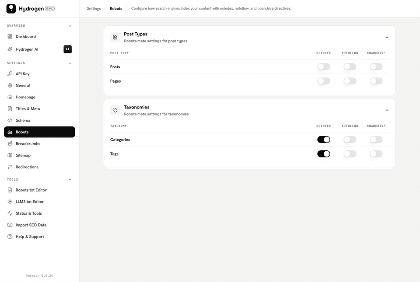The height and width of the screenshot is (282, 420).
Task: Click the Post Types heading
Action: 136,34
